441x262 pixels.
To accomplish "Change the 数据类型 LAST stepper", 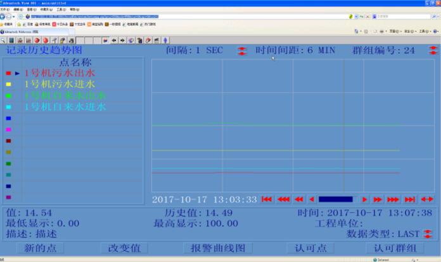I will tap(427, 234).
